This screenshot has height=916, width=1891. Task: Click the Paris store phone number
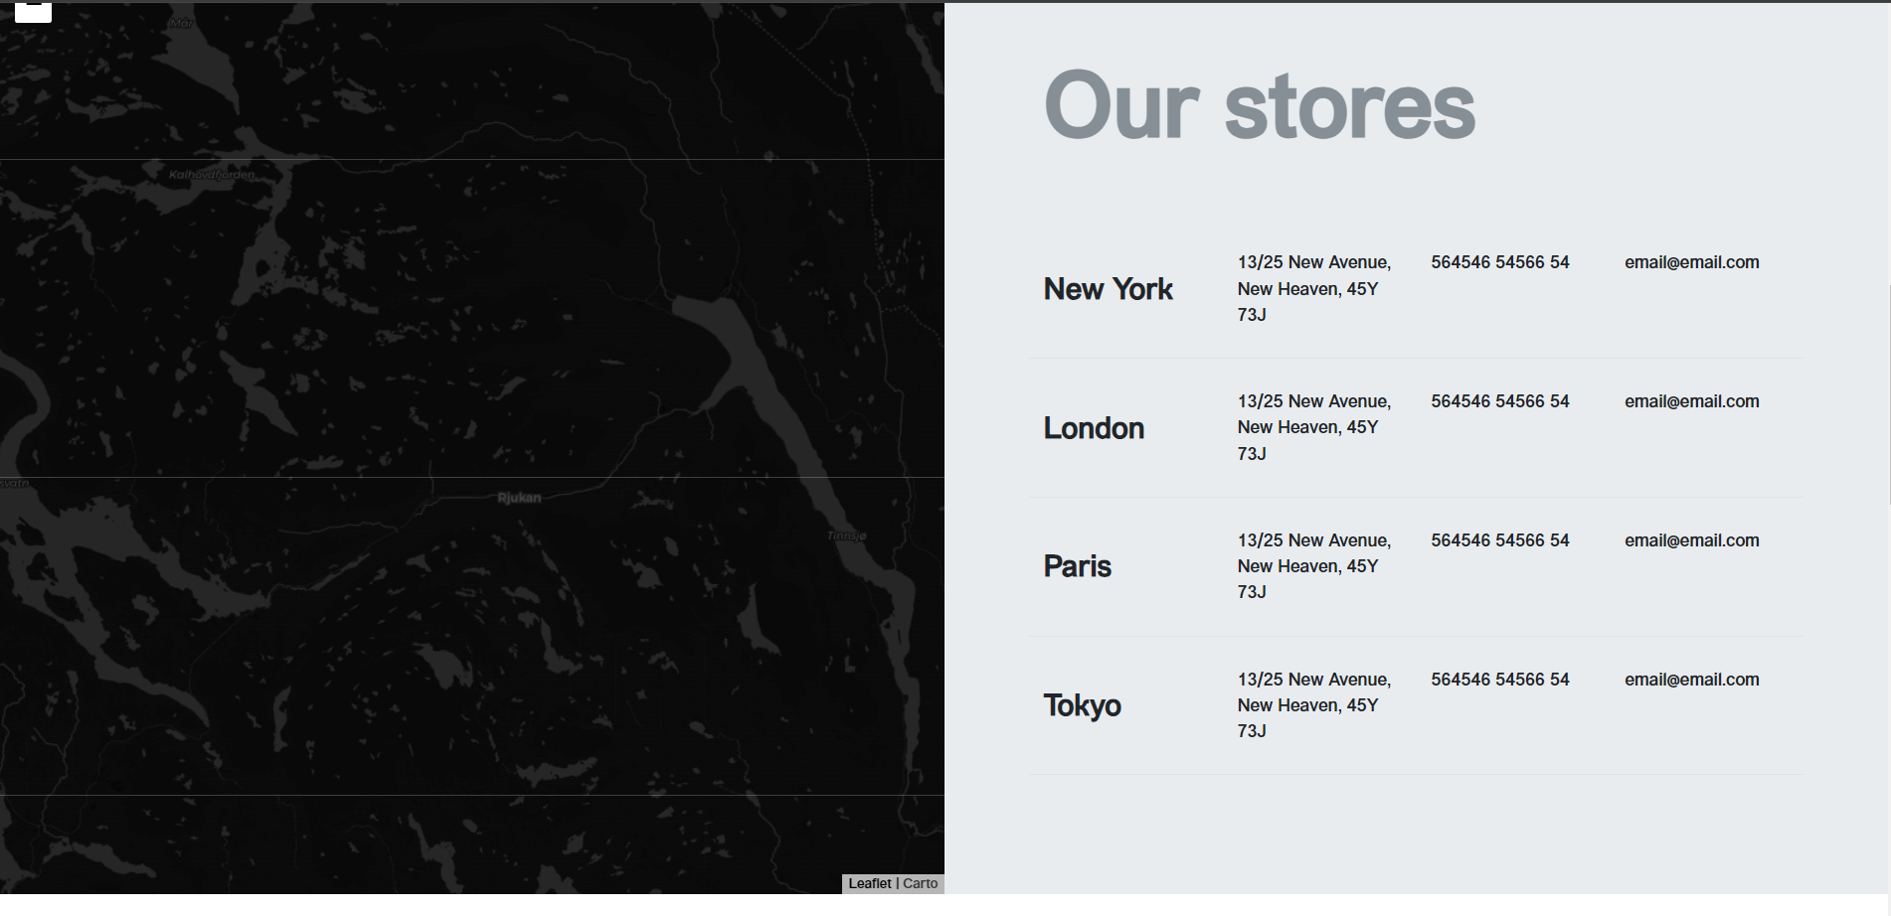[x=1499, y=540]
